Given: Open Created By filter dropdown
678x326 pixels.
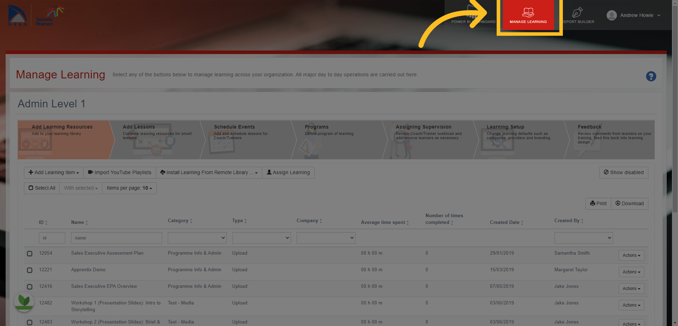Looking at the screenshot, I should coord(583,238).
